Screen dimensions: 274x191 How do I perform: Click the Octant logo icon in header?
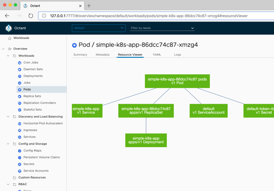point(8,28)
